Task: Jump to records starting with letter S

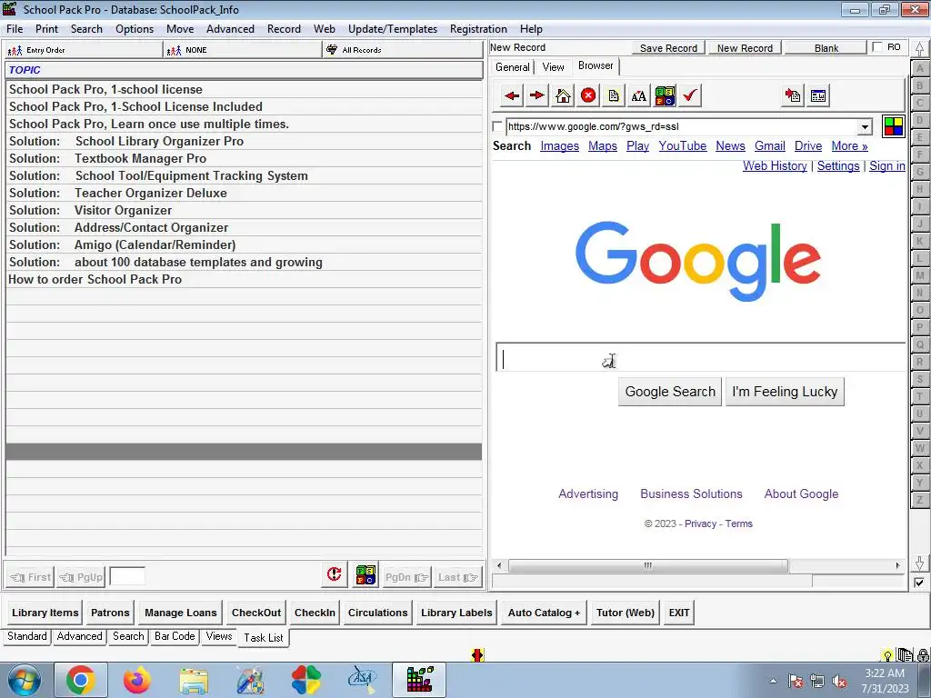Action: point(920,379)
